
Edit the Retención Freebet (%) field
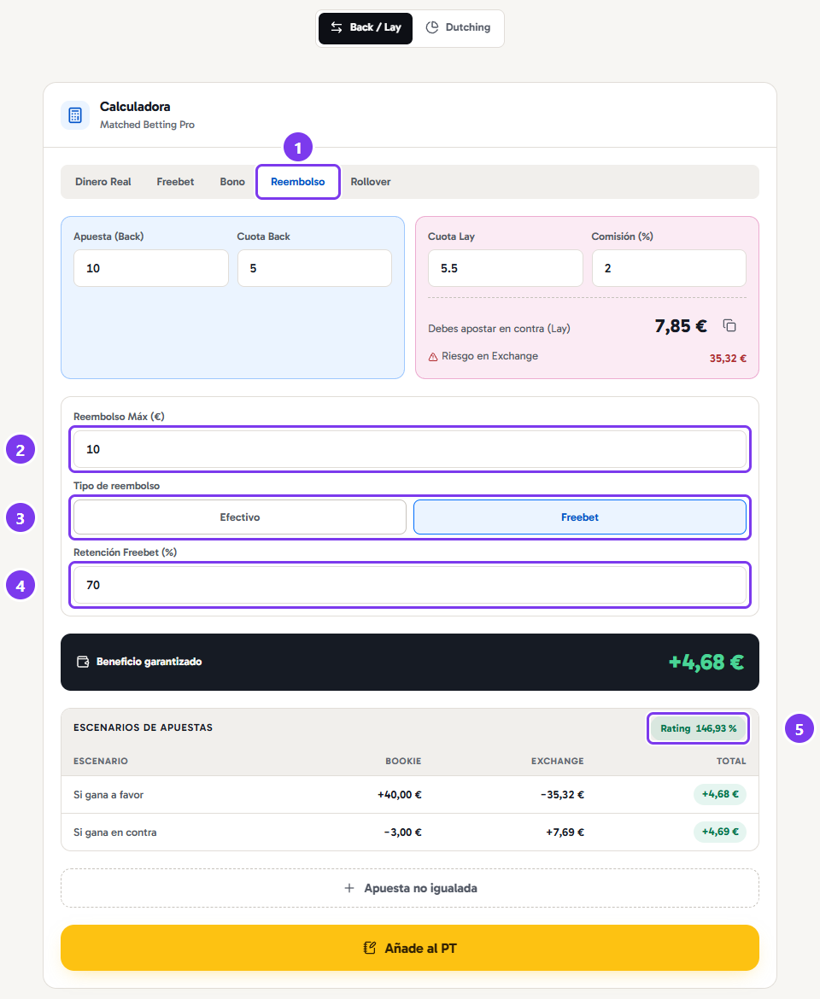[x=410, y=585]
